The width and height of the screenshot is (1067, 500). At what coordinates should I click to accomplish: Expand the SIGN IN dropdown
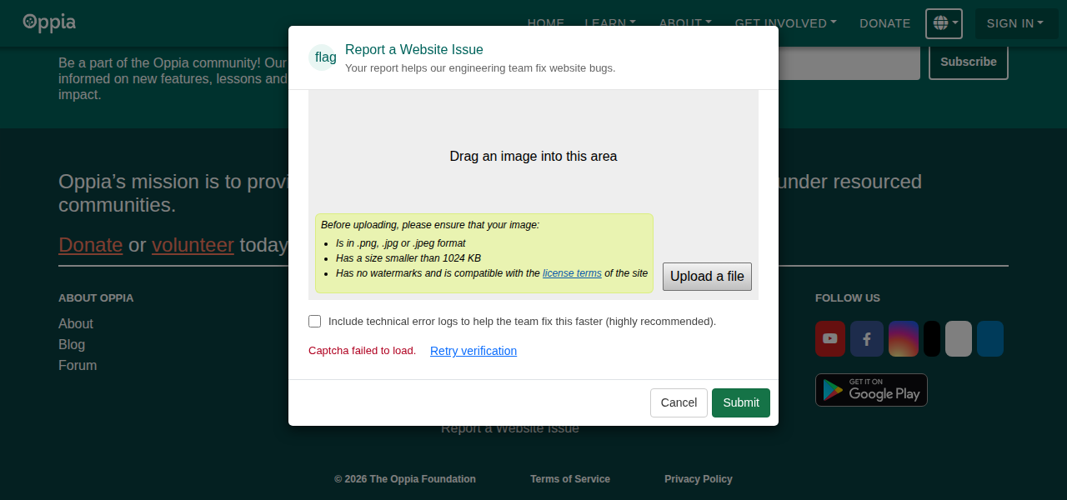click(1014, 23)
